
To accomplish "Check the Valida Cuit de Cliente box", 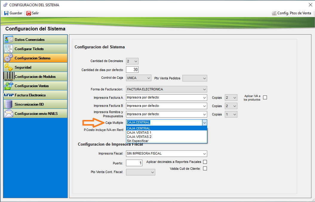I will [x=205, y=169].
